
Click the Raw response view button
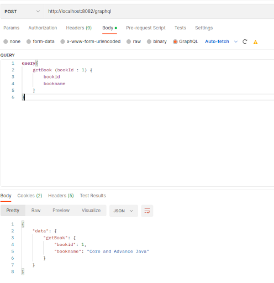point(36,211)
